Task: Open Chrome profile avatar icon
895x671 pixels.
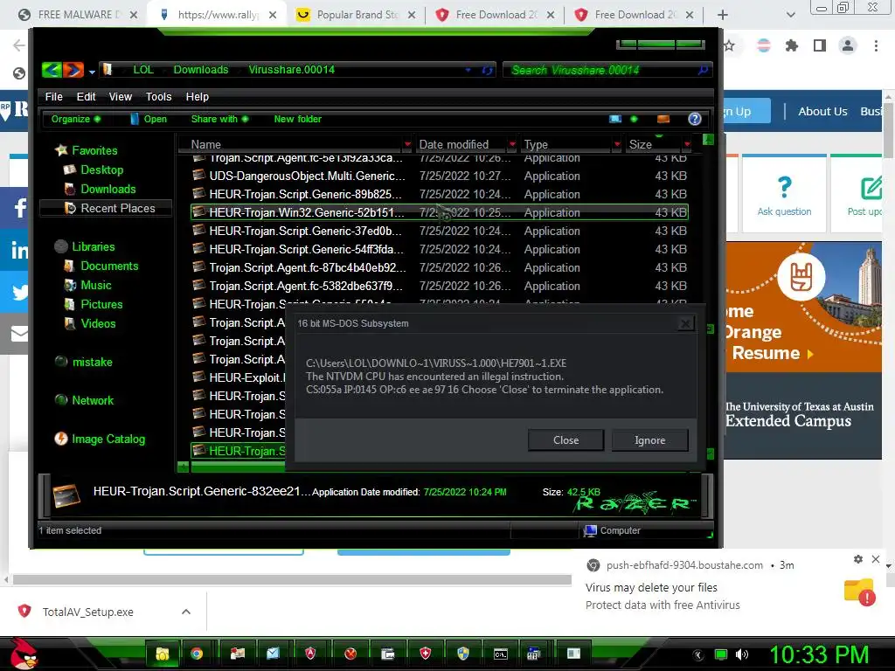Action: tap(848, 45)
